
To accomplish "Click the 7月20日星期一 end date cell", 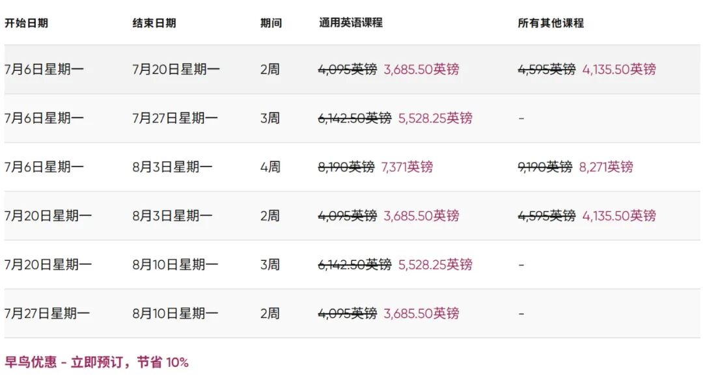I will click(x=176, y=69).
